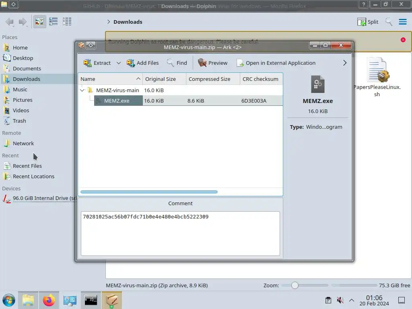Image resolution: width=412 pixels, height=309 pixels.
Task: Open the Extract dropdown arrow
Action: [119, 63]
